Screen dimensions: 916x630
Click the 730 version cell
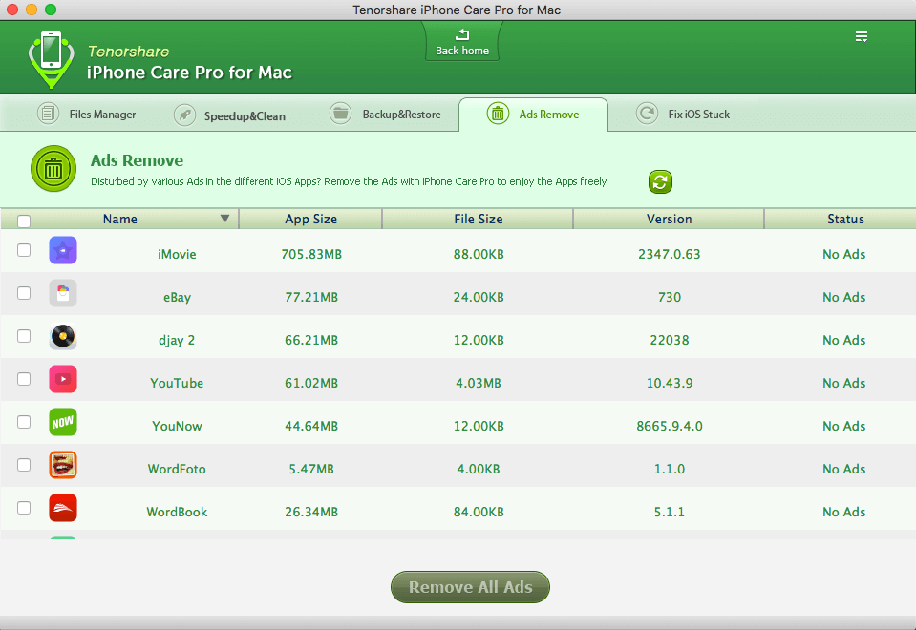pos(670,297)
